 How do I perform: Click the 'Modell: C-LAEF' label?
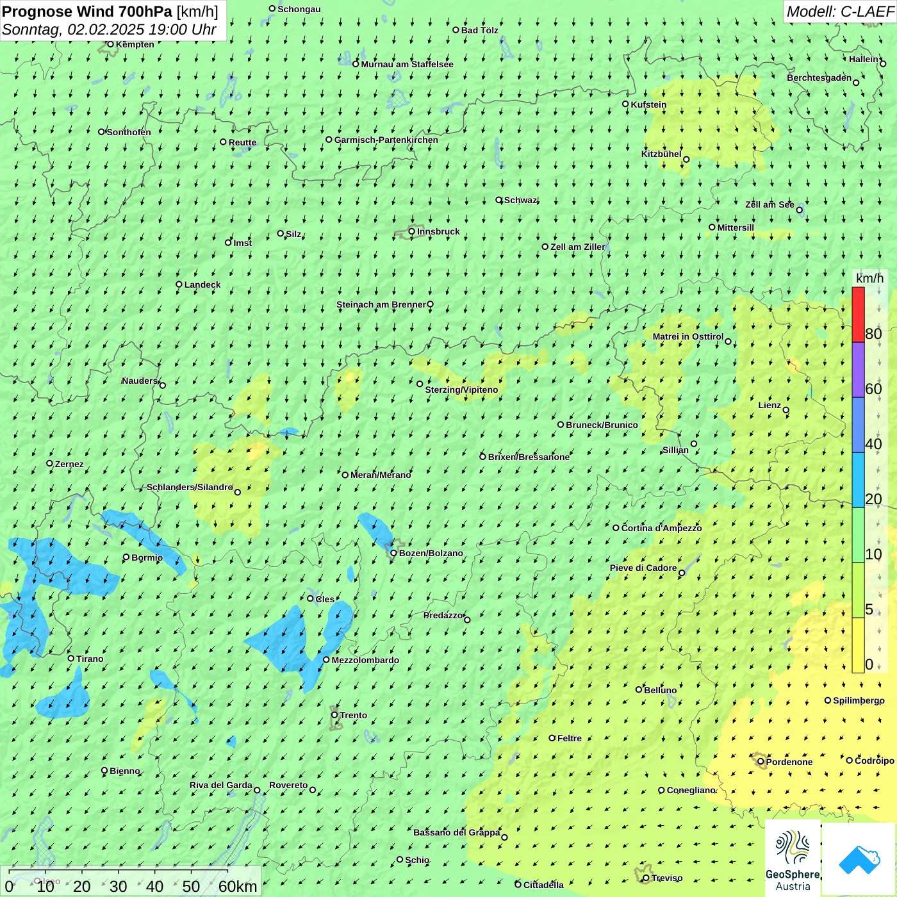coord(840,12)
